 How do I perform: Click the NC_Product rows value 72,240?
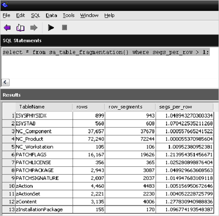pyautogui.click(x=89, y=139)
